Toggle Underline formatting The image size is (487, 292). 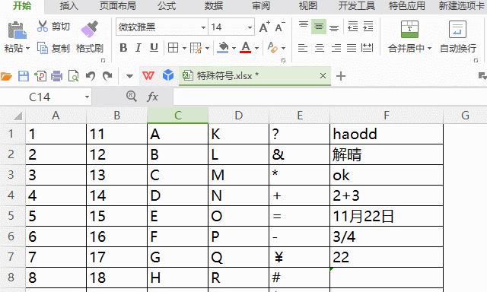coord(154,48)
